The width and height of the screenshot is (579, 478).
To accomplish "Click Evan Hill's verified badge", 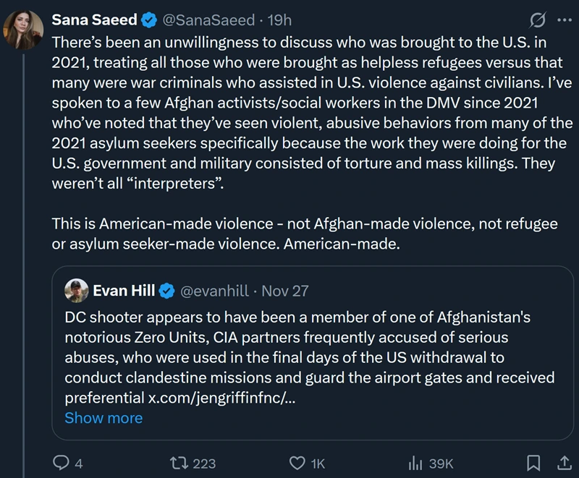I will pyautogui.click(x=166, y=291).
